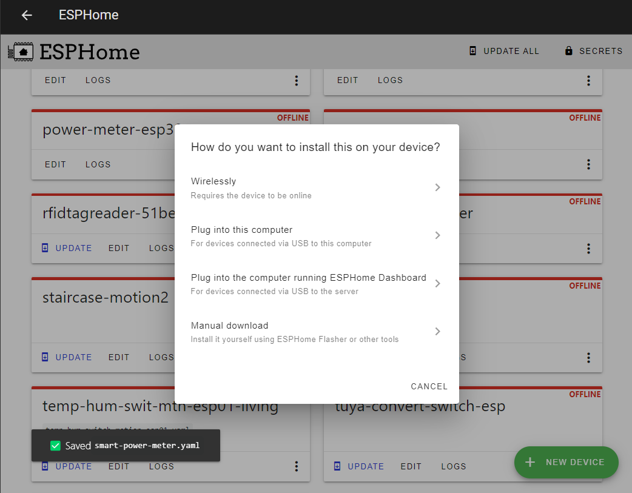Screen dimensions: 632x493
Task: Open LOGS on top-right card
Action: click(x=390, y=80)
